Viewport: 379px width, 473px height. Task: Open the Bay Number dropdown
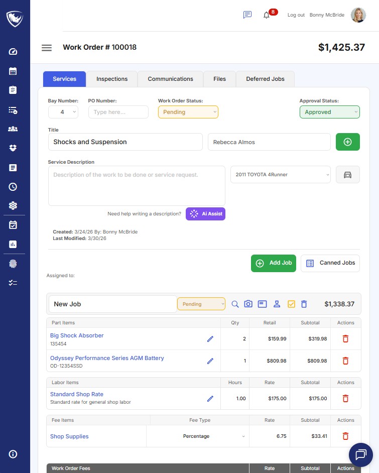pyautogui.click(x=63, y=112)
